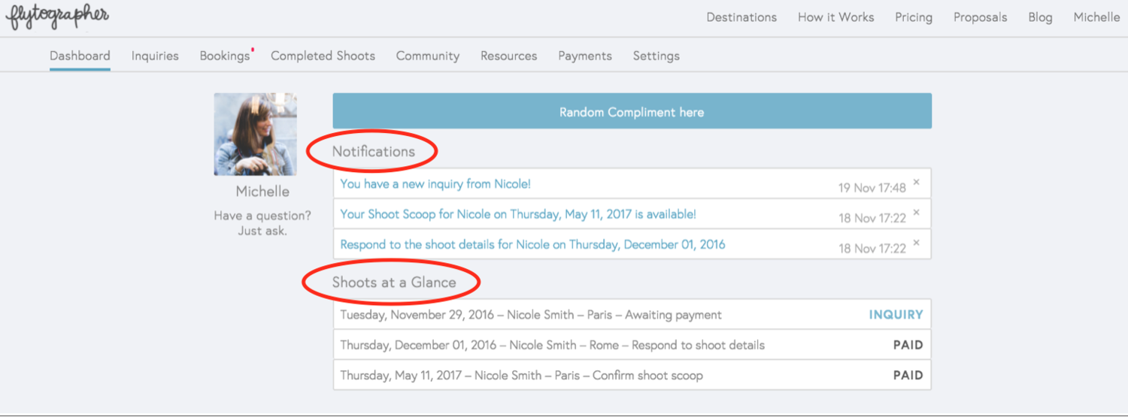The height and width of the screenshot is (417, 1128).
Task: Open the new inquiry from Nicole link
Action: coord(435,183)
